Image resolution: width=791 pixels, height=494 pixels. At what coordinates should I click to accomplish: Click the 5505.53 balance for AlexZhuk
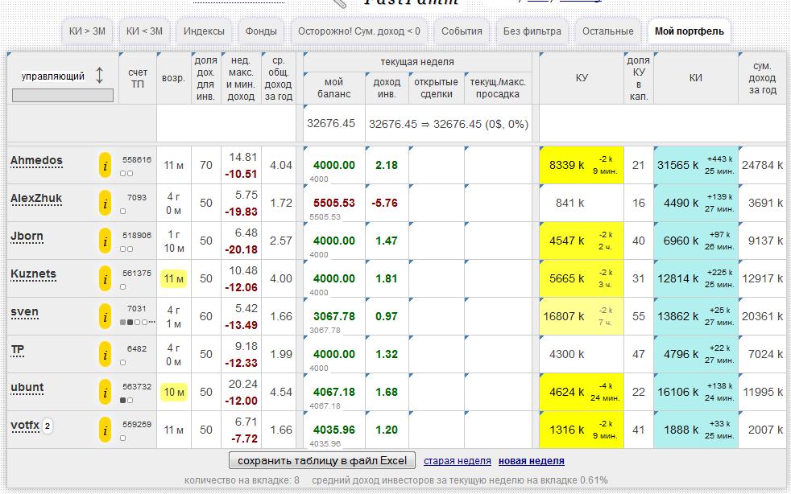click(x=334, y=203)
